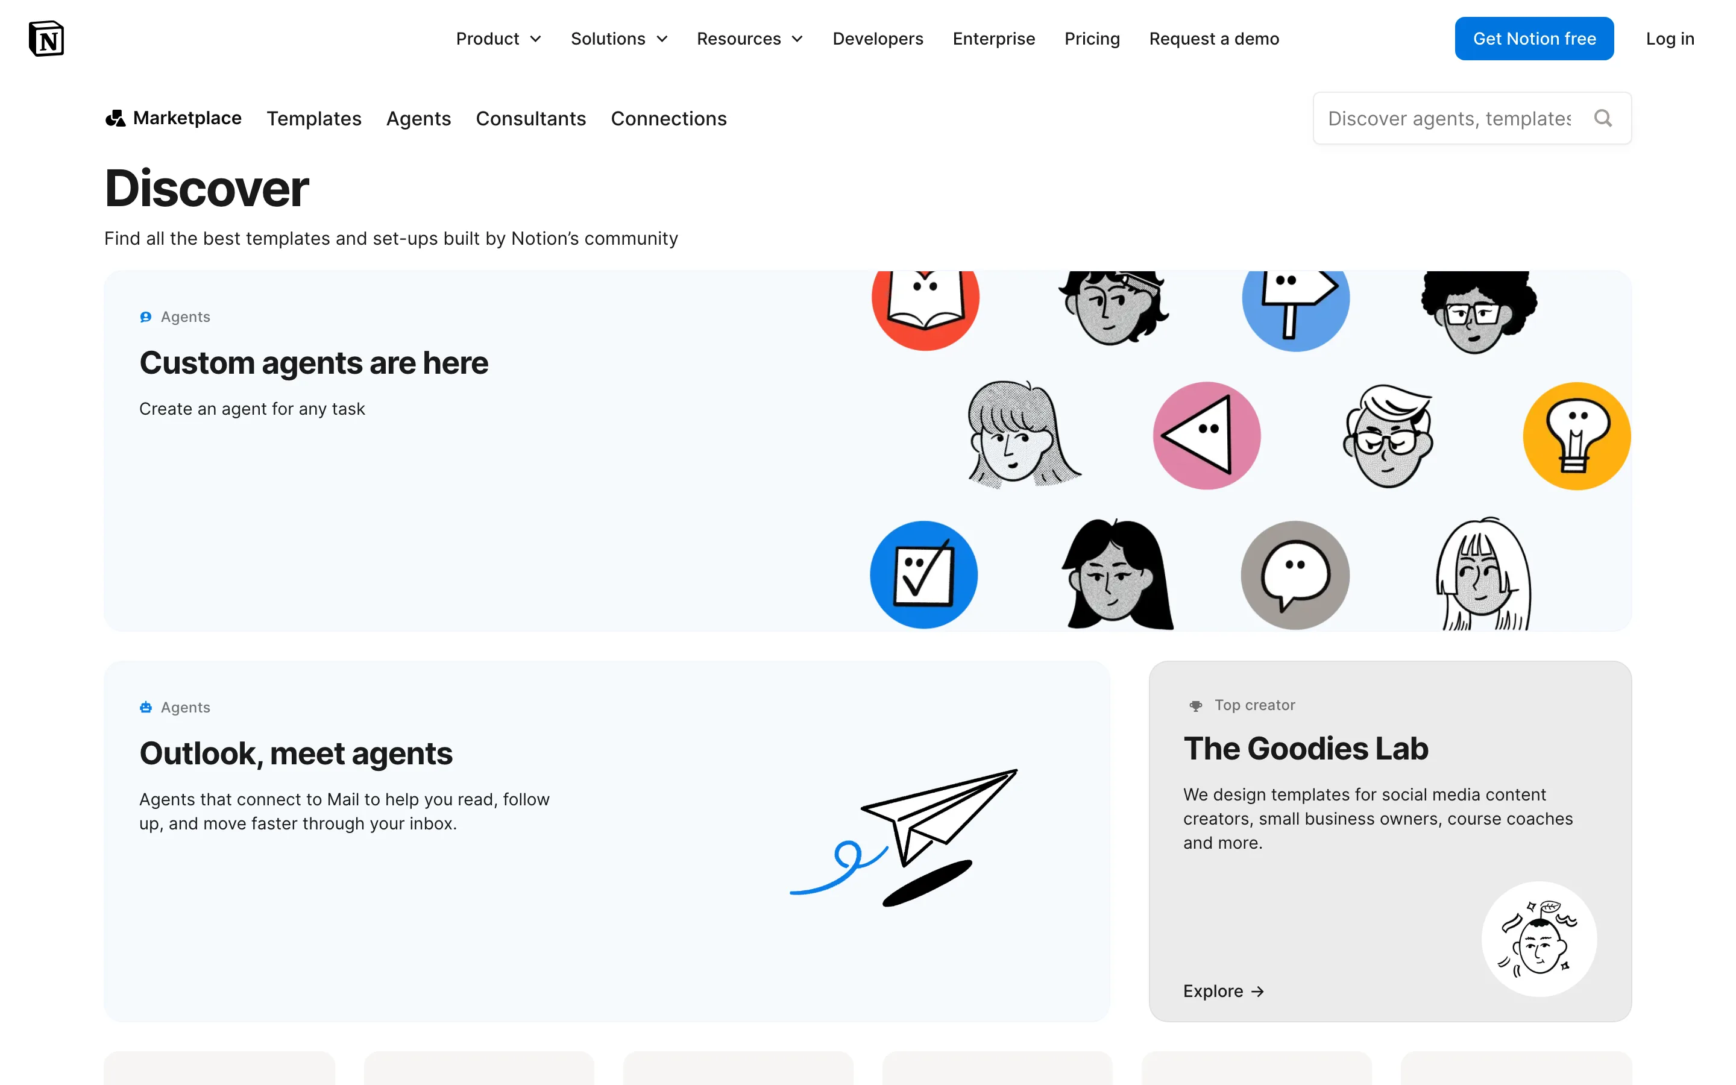Click the Outlook agents description text
Viewport: 1736px width, 1085px height.
click(344, 811)
